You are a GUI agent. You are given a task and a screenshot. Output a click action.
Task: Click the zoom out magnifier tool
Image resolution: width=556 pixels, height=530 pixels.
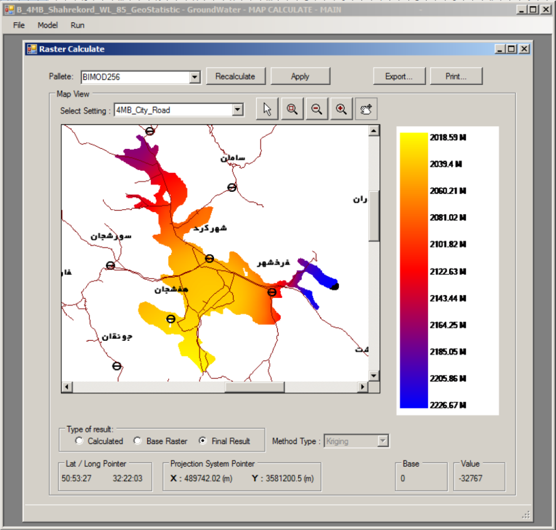(317, 109)
